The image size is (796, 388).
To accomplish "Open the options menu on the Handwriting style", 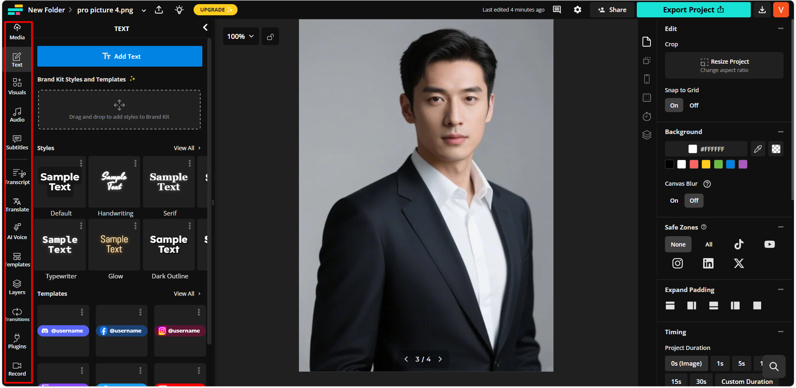I will pyautogui.click(x=136, y=163).
